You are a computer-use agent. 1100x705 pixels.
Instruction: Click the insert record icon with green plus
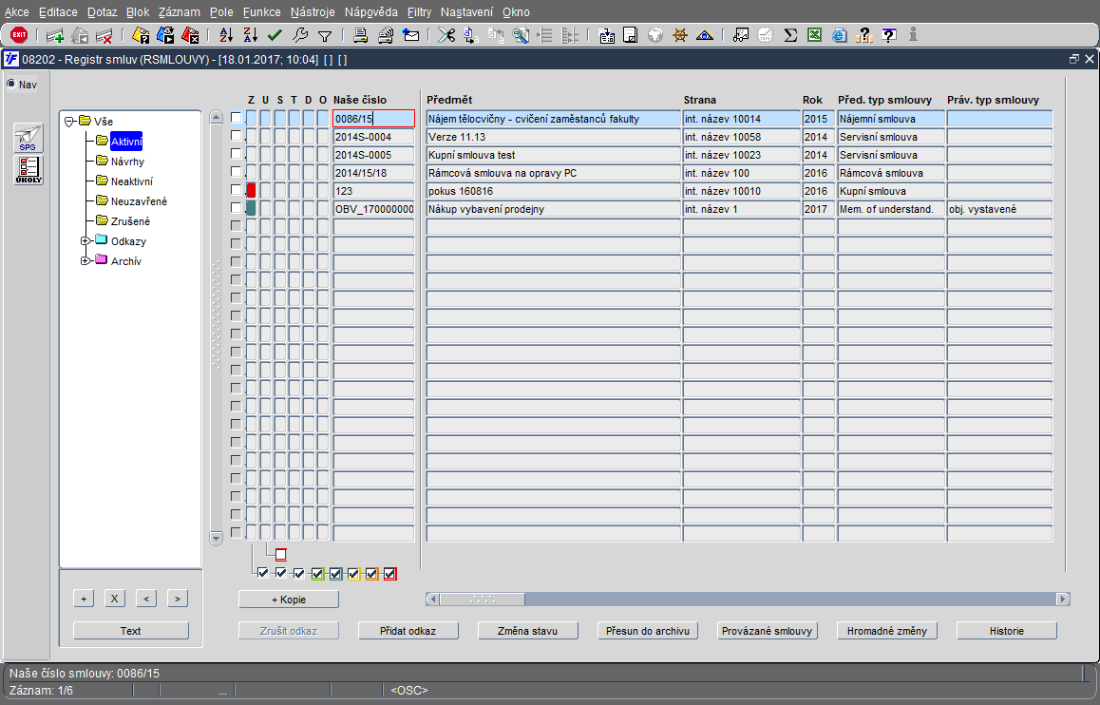[x=55, y=35]
